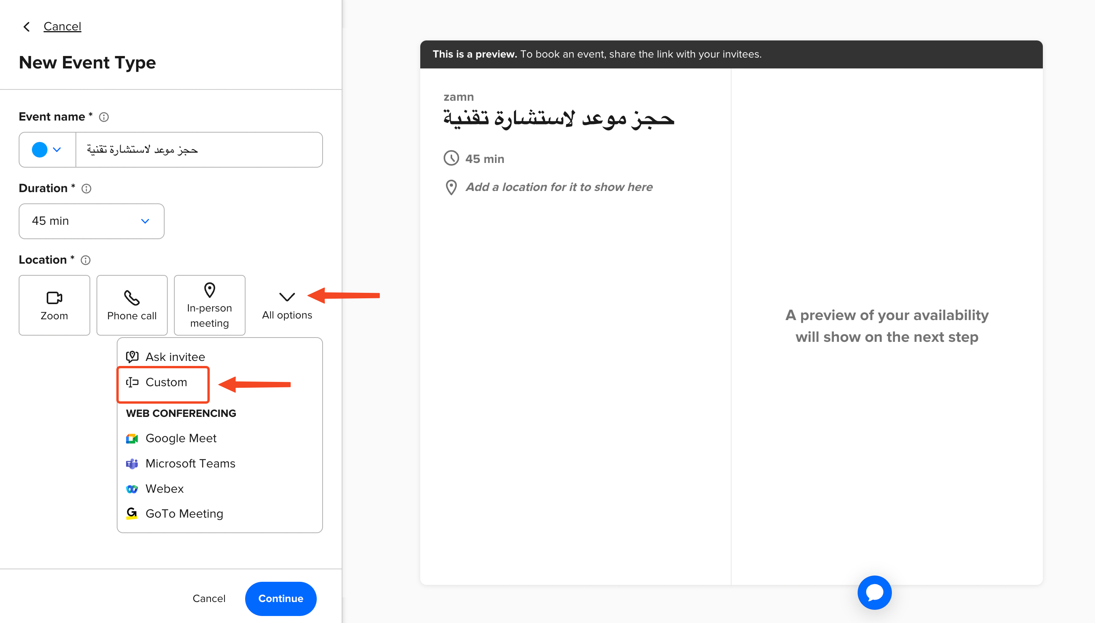Click the Arabic event title in preview

pos(559,119)
